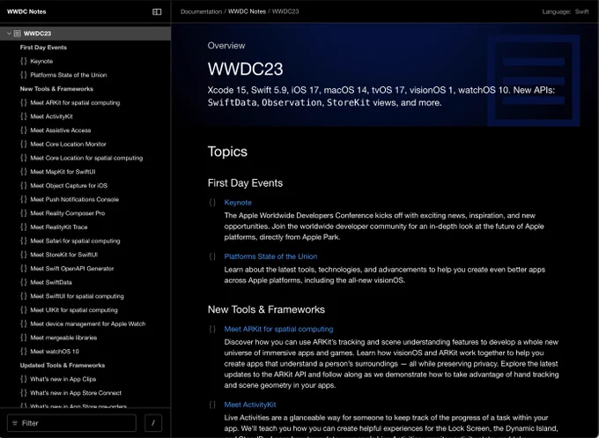Image resolution: width=599 pixels, height=438 pixels.
Task: Click the filter icon in the Filter field
Action: 15,423
